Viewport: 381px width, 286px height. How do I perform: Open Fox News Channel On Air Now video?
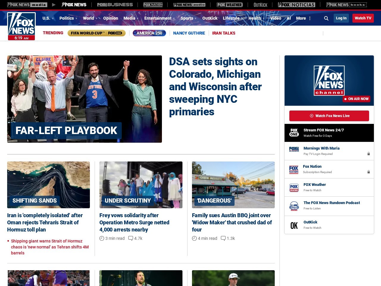(329, 80)
